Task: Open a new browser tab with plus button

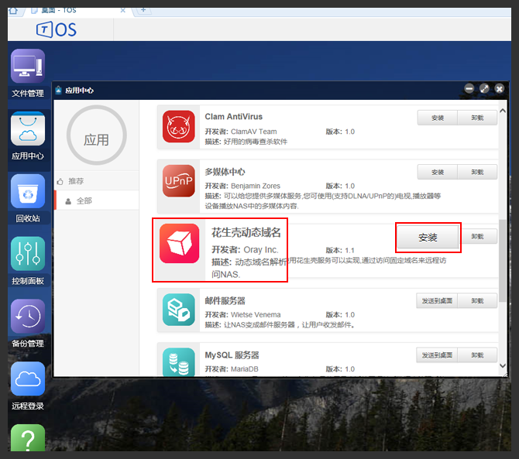Action: [144, 9]
